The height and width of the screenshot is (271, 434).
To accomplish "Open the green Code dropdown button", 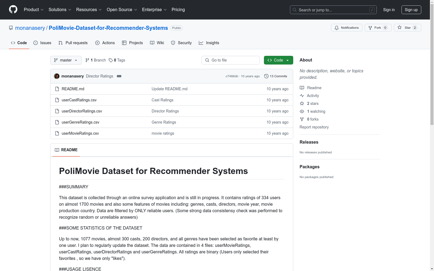I will point(278,60).
